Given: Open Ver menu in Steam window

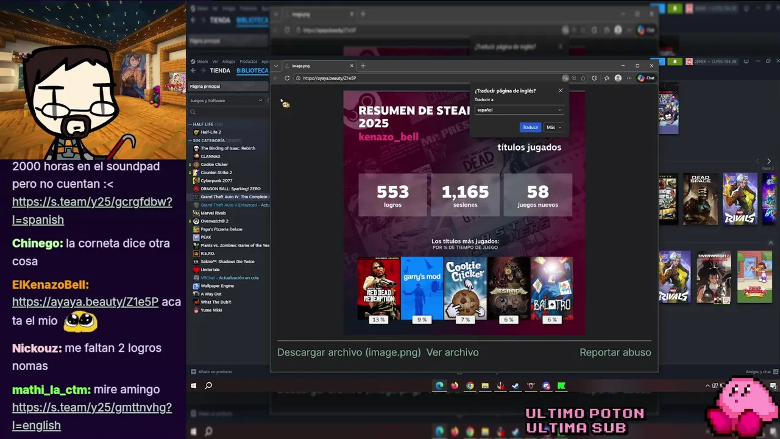Looking at the screenshot, I should [215, 62].
